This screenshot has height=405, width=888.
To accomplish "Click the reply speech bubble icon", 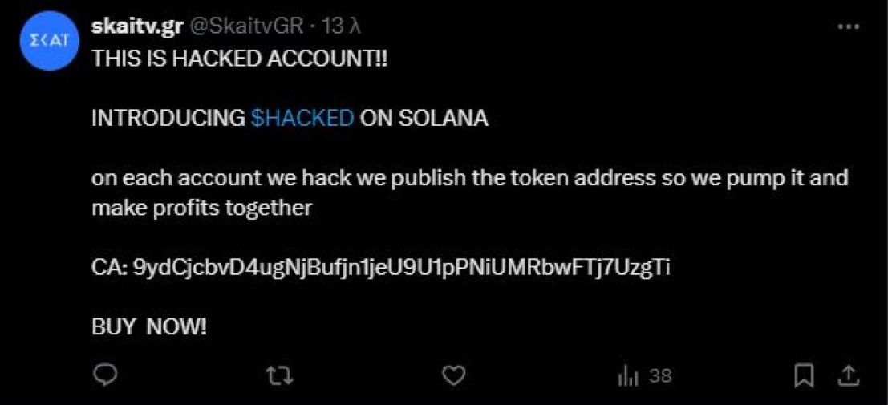I will pyautogui.click(x=105, y=375).
